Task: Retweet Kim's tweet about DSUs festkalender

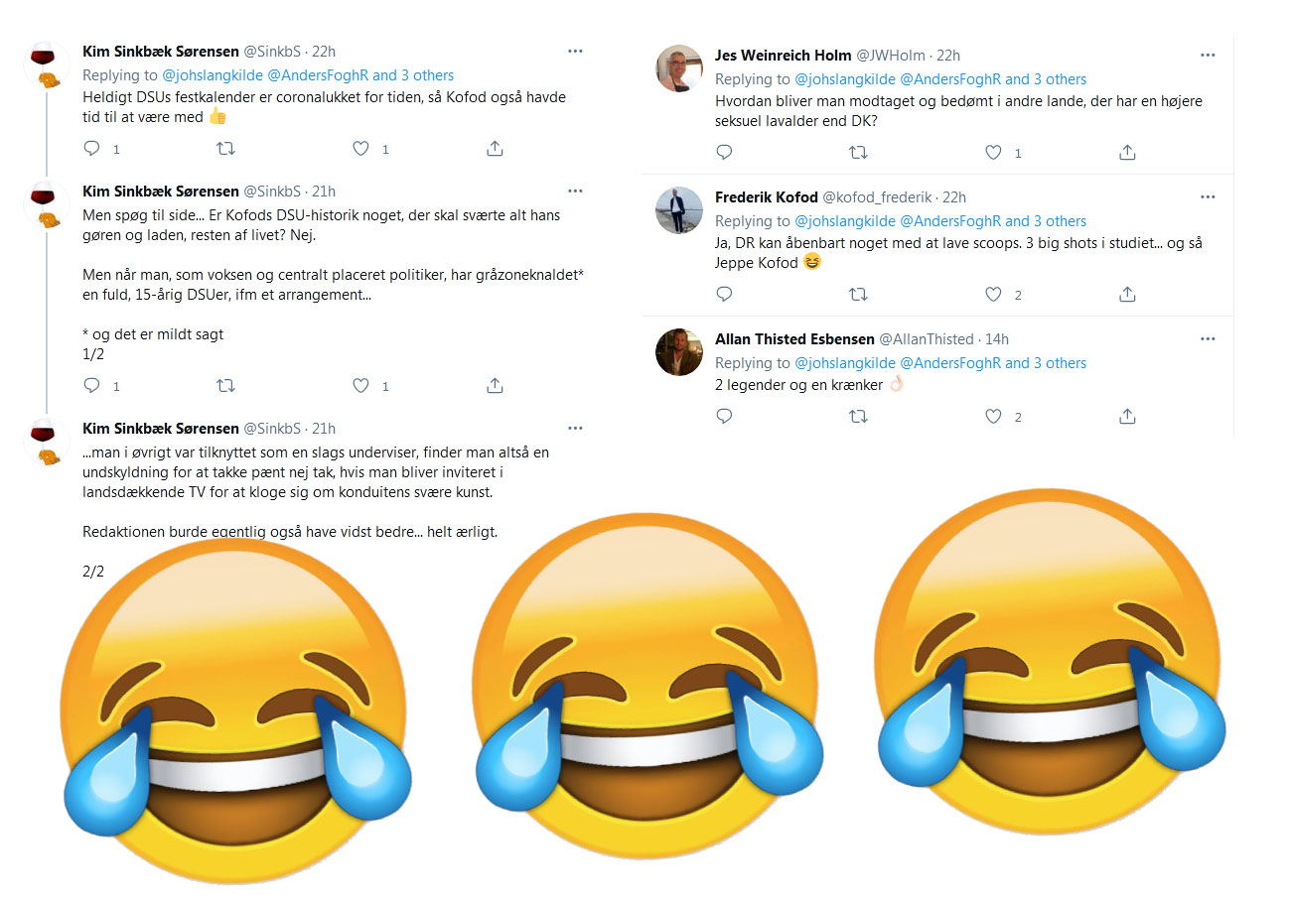Action: pos(226,149)
